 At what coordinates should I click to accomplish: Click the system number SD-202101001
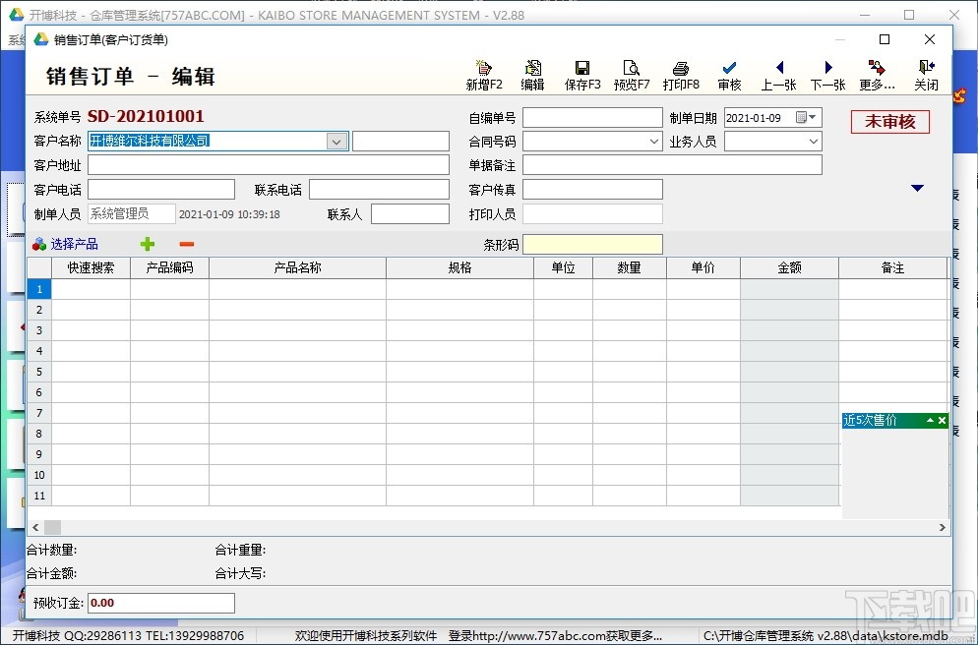[x=146, y=117]
